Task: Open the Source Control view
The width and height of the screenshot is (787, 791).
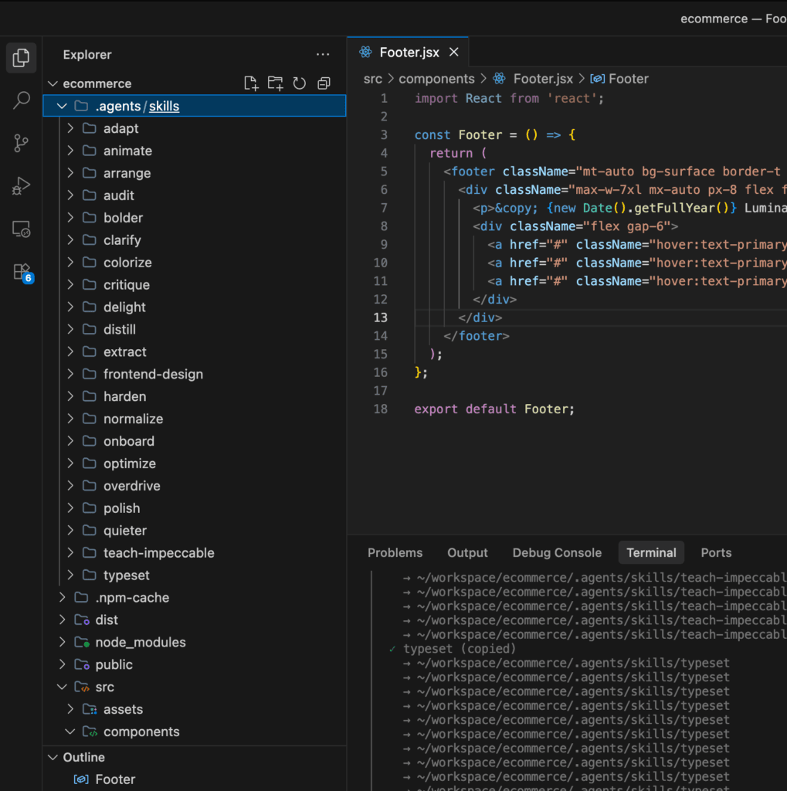Action: pyautogui.click(x=21, y=143)
